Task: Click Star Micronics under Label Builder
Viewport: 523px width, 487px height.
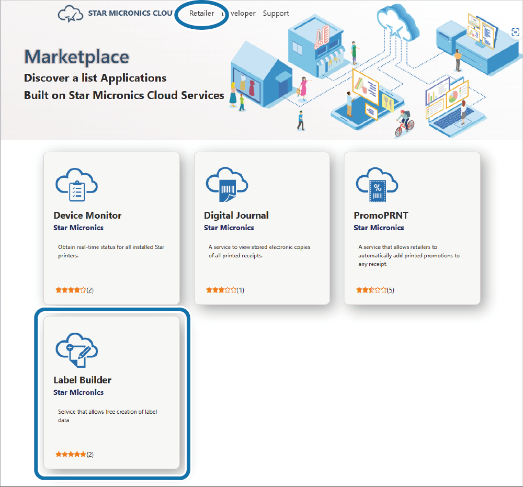Action: [x=78, y=392]
